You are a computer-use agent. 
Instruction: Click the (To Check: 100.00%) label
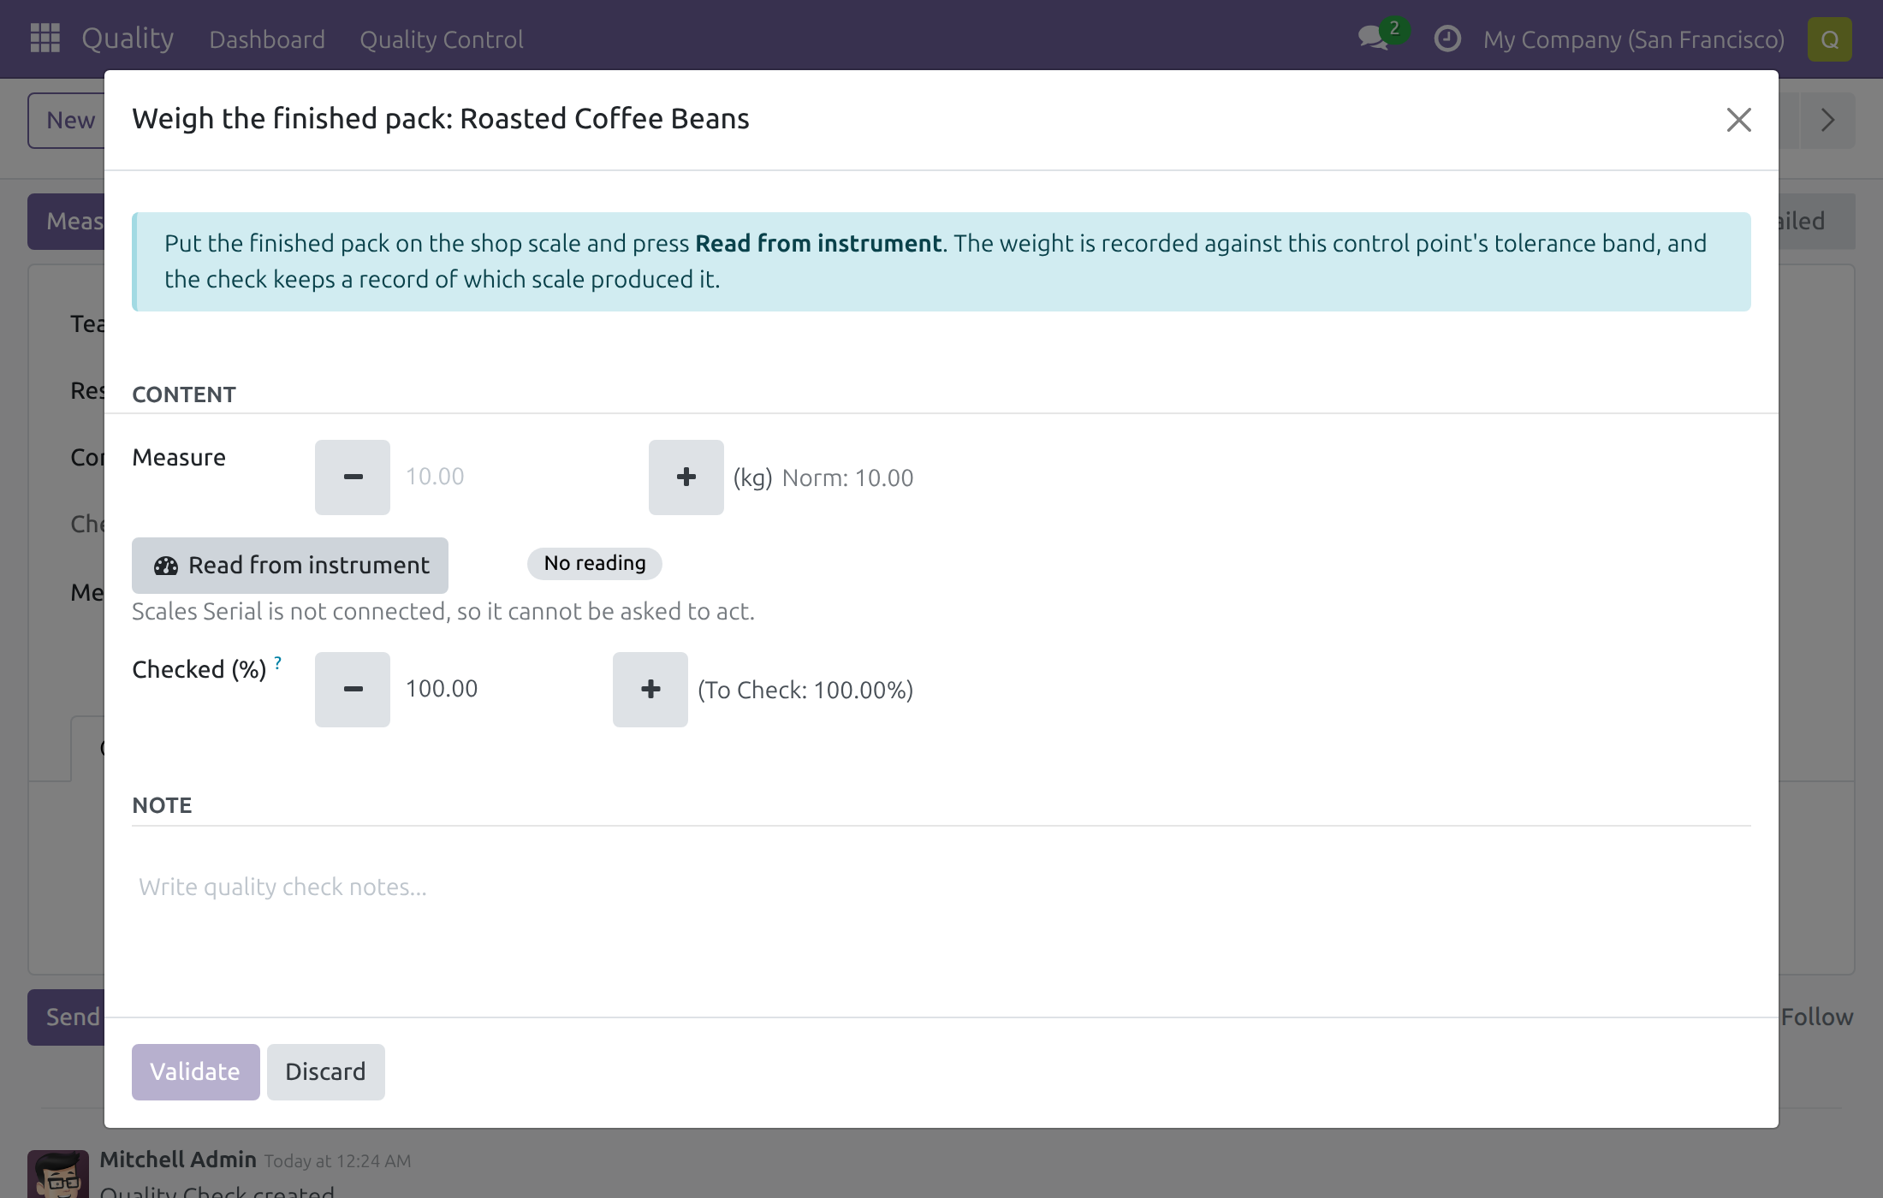click(805, 690)
